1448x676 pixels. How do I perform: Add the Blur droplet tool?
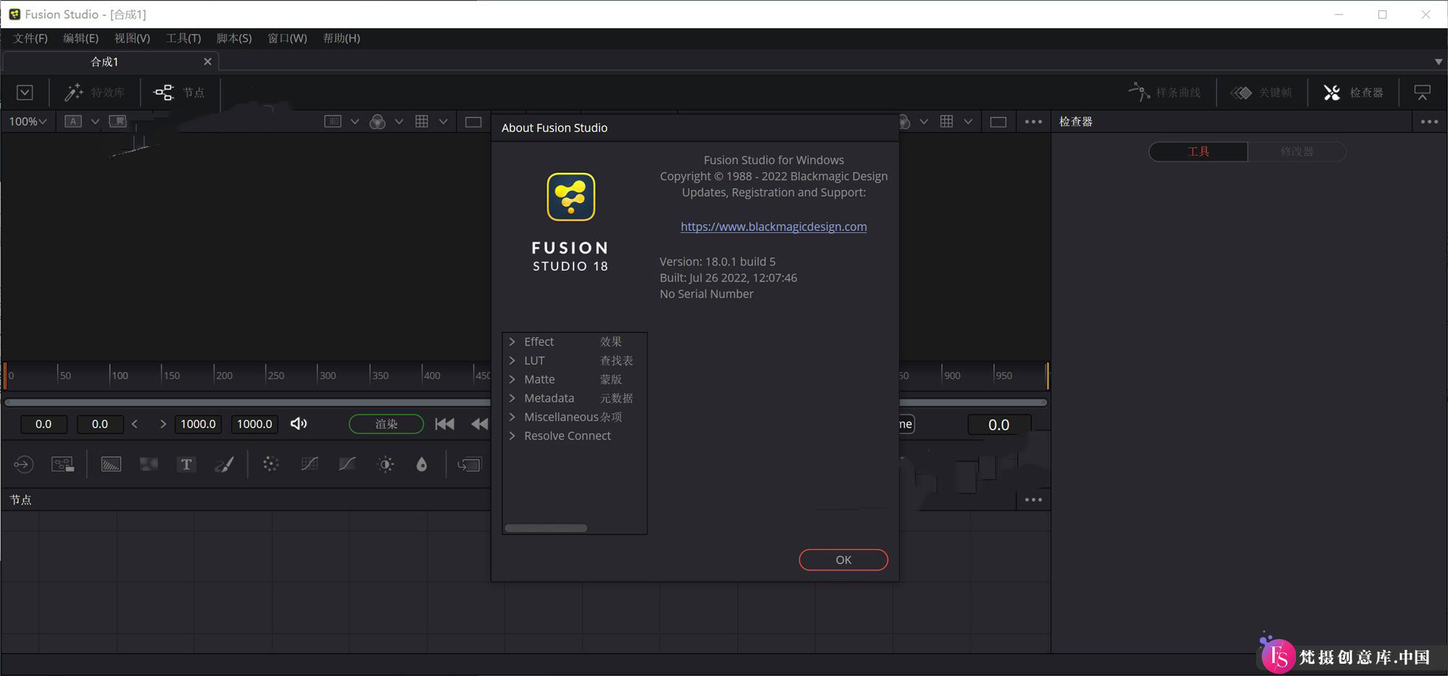422,464
